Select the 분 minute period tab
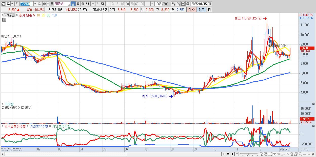The height and width of the screenshot is (157, 316). (x=92, y=4)
